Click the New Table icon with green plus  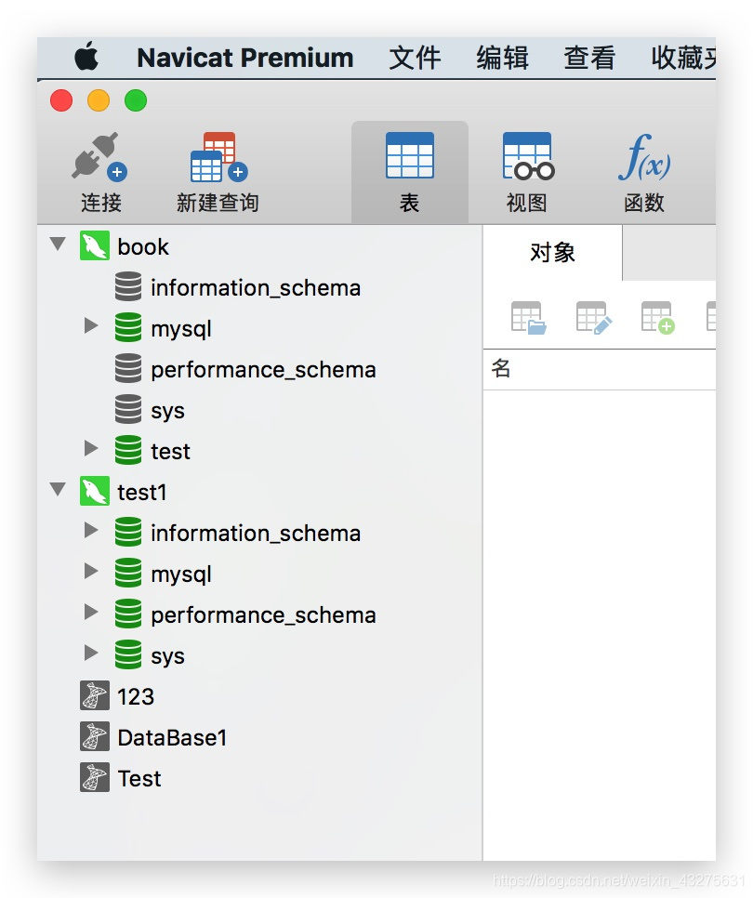pos(657,317)
